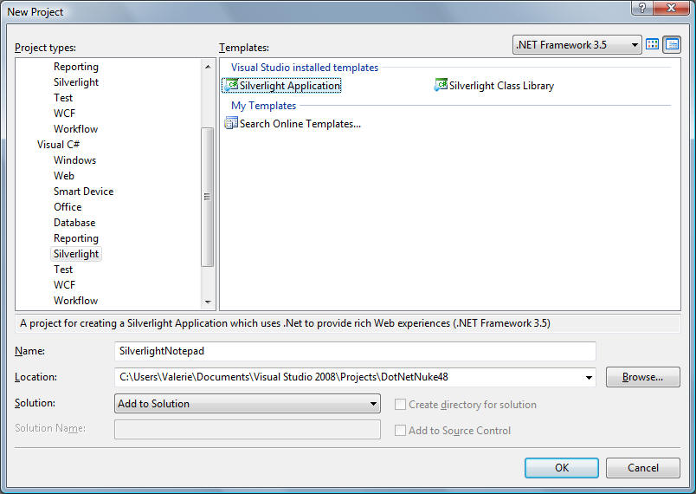Select the Silverlight Application template icon
The width and height of the screenshot is (696, 494).
coord(230,86)
